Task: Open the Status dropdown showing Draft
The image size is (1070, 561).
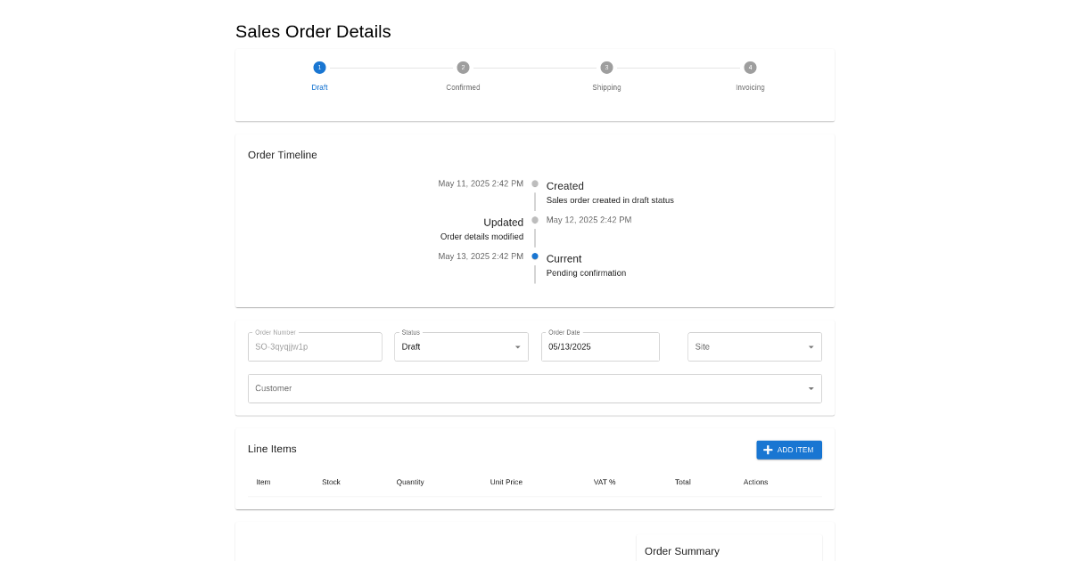Action: pos(461,346)
